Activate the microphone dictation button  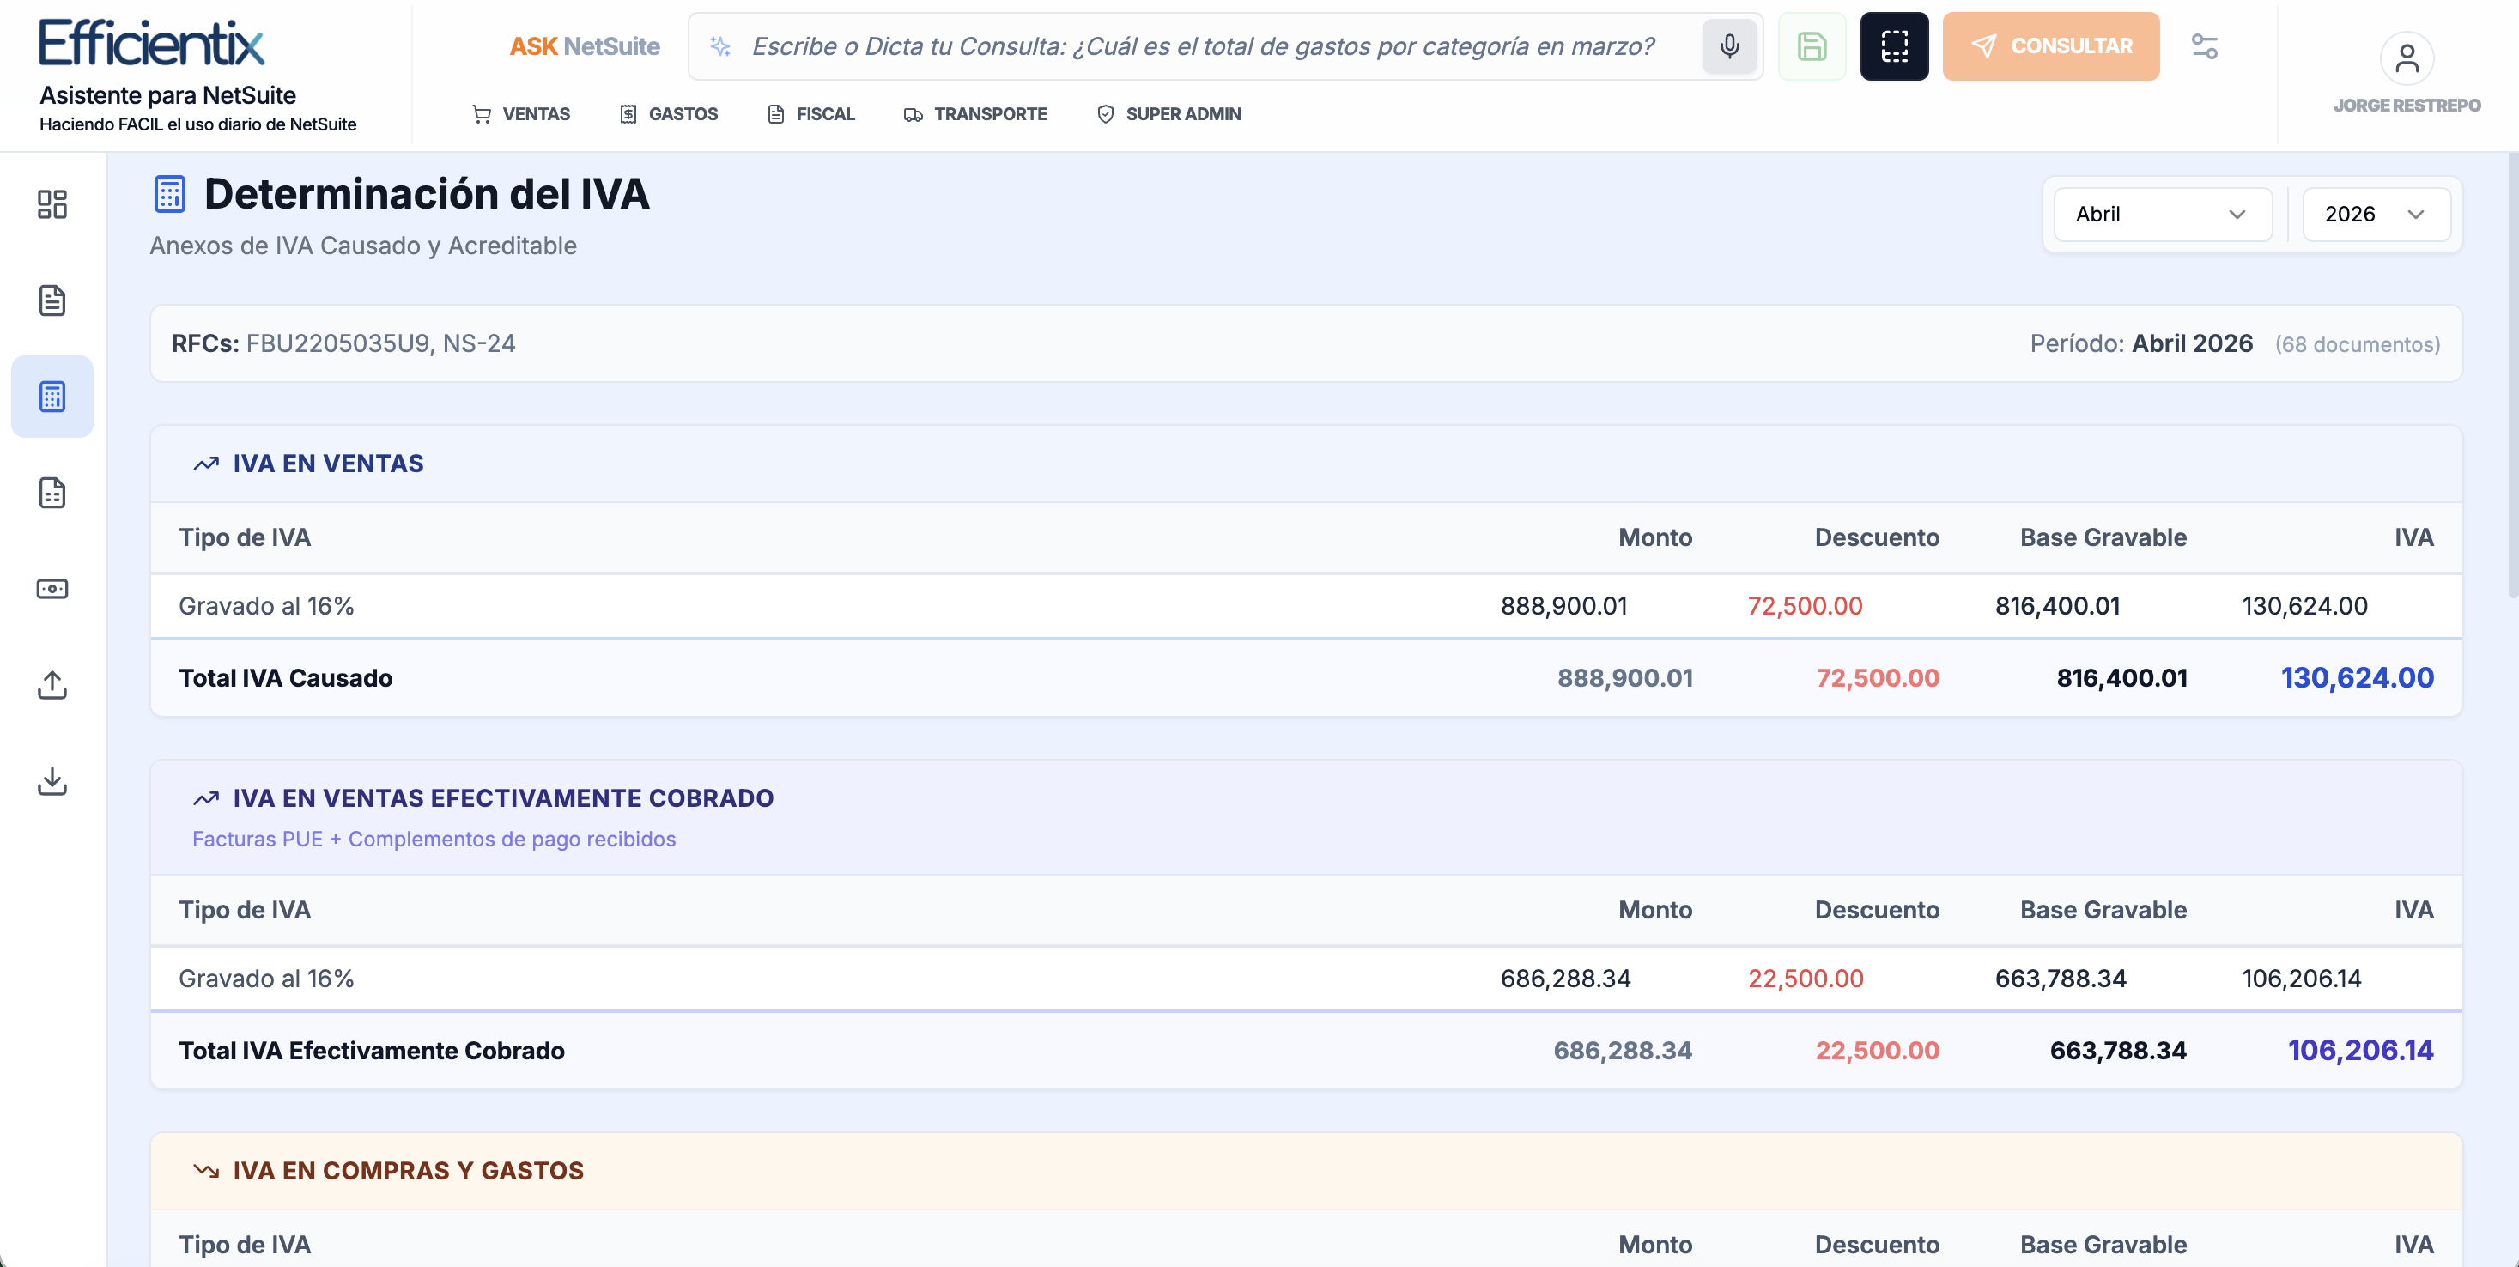(1729, 46)
